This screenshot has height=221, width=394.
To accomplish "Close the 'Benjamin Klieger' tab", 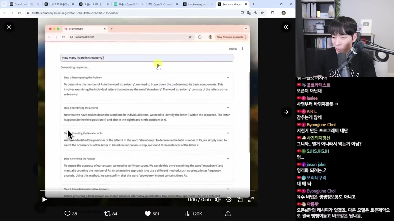I will pyautogui.click(x=246, y=4).
